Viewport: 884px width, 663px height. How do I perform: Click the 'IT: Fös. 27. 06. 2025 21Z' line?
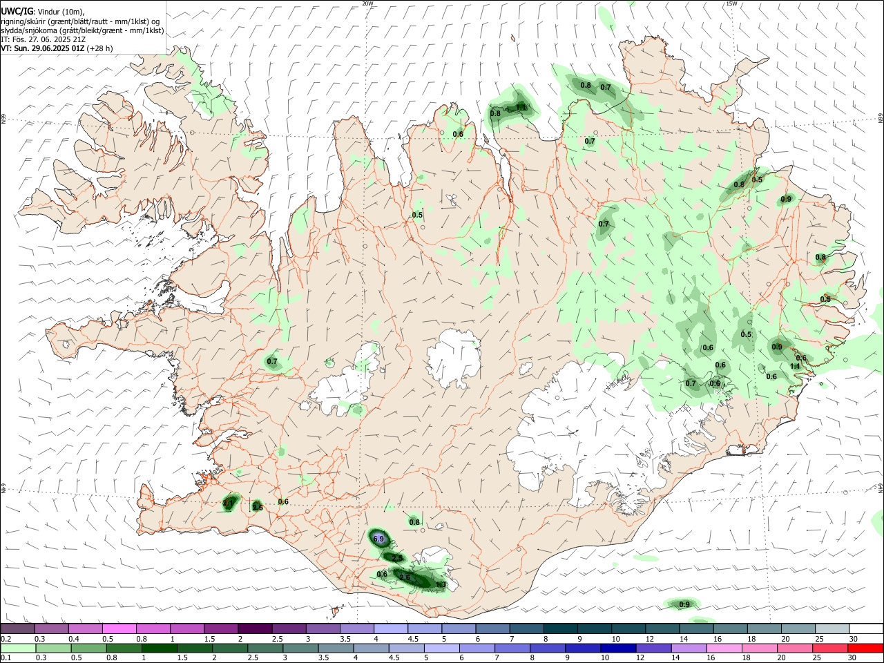43,39
